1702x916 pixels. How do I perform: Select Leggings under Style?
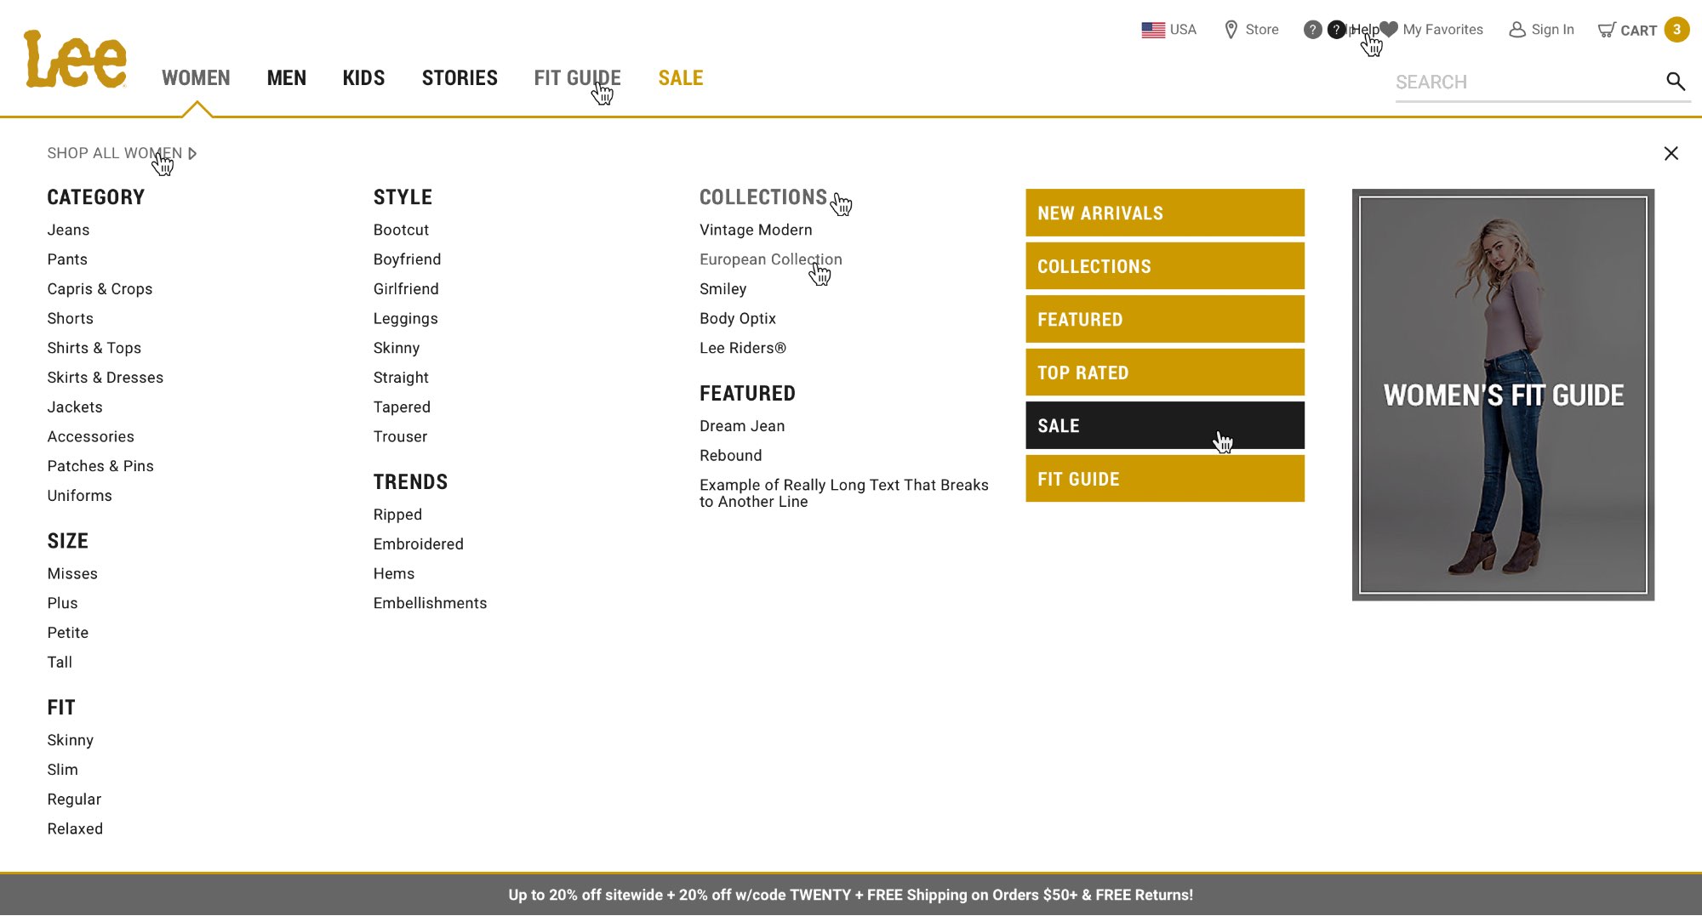point(405,319)
